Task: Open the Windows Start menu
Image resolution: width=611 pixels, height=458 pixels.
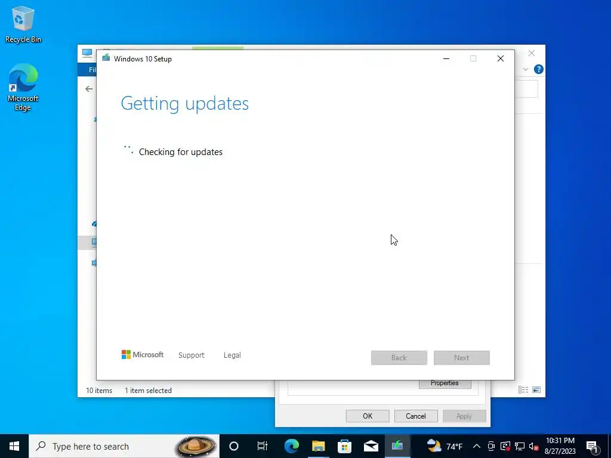Action: [x=14, y=446]
